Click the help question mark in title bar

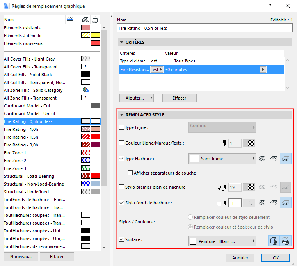tap(270, 6)
